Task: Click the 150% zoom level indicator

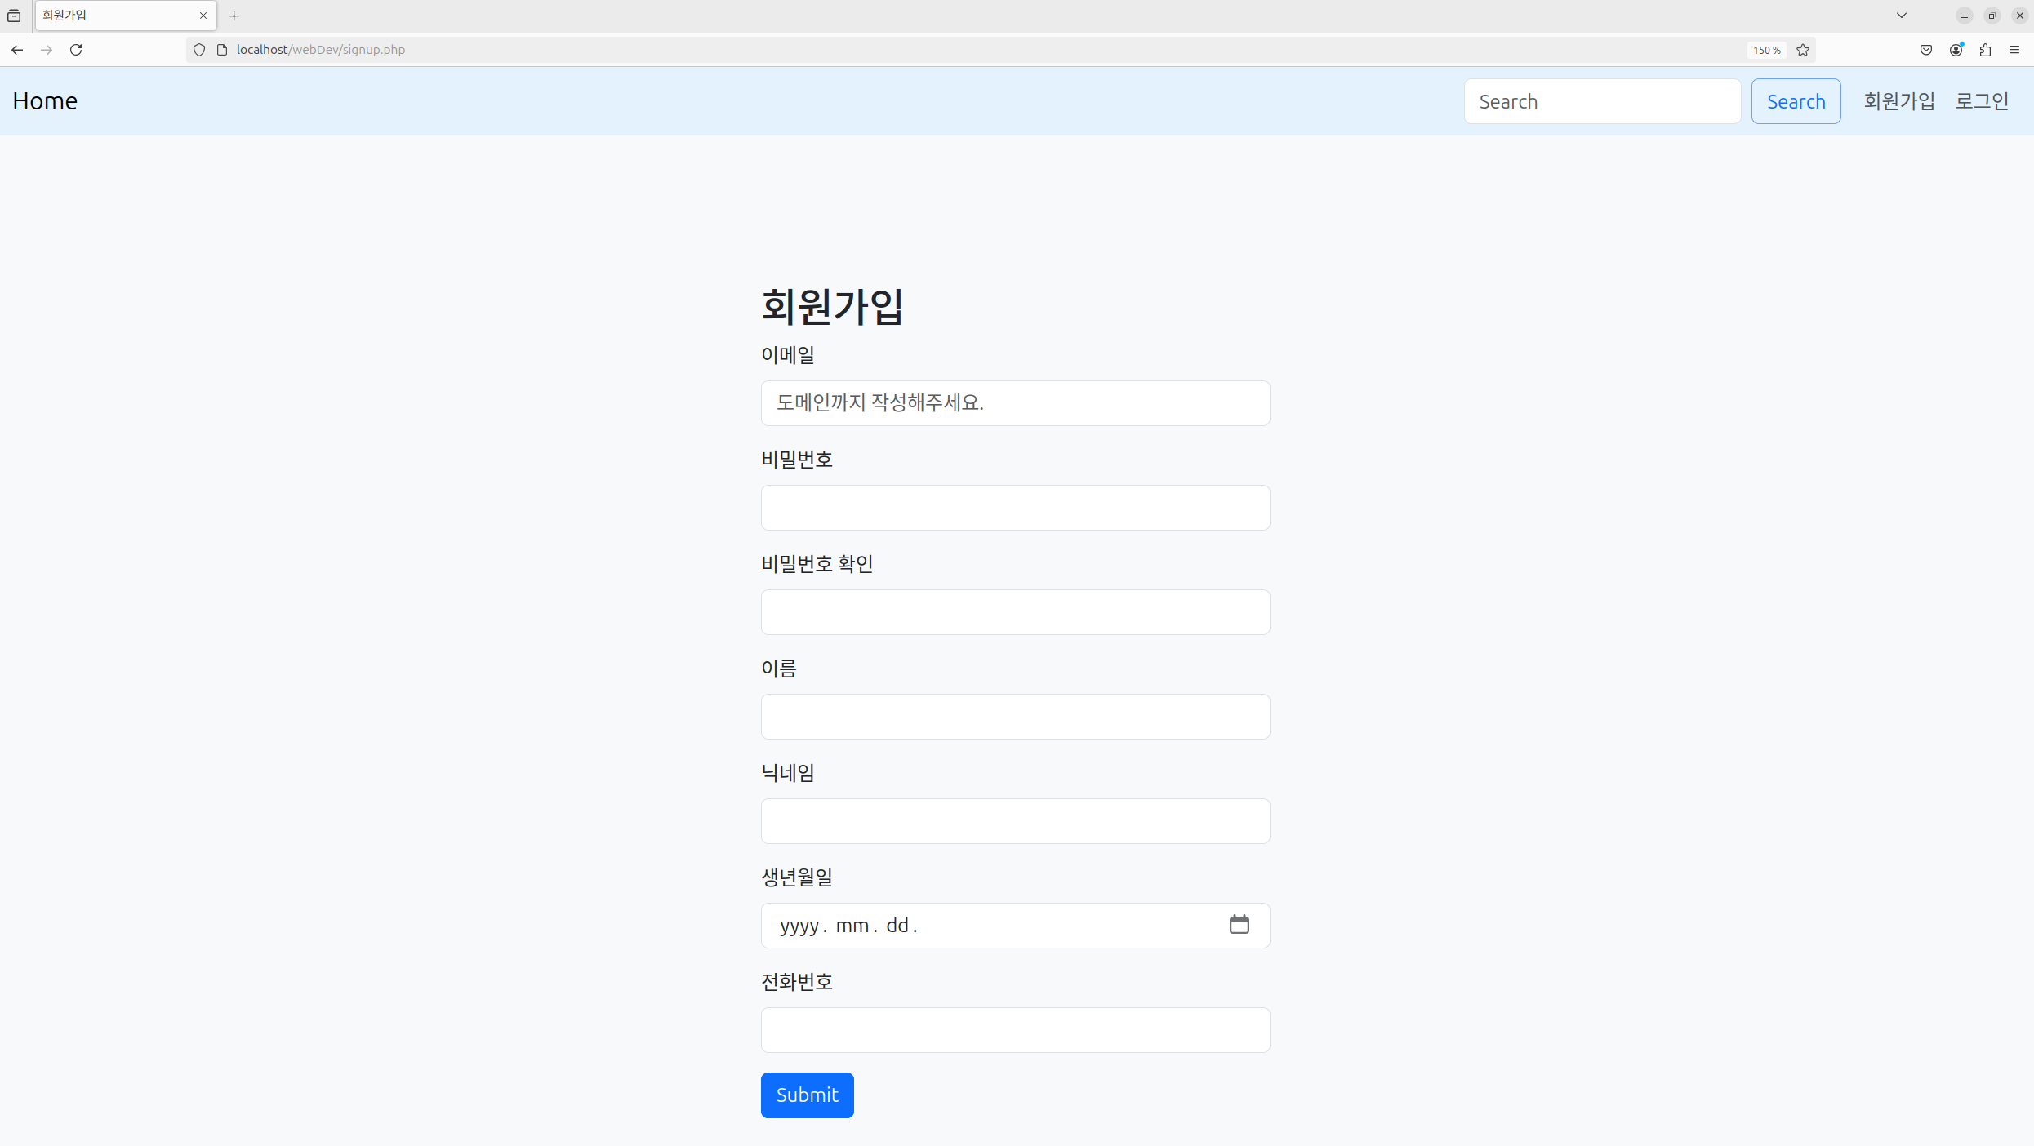Action: [1766, 50]
